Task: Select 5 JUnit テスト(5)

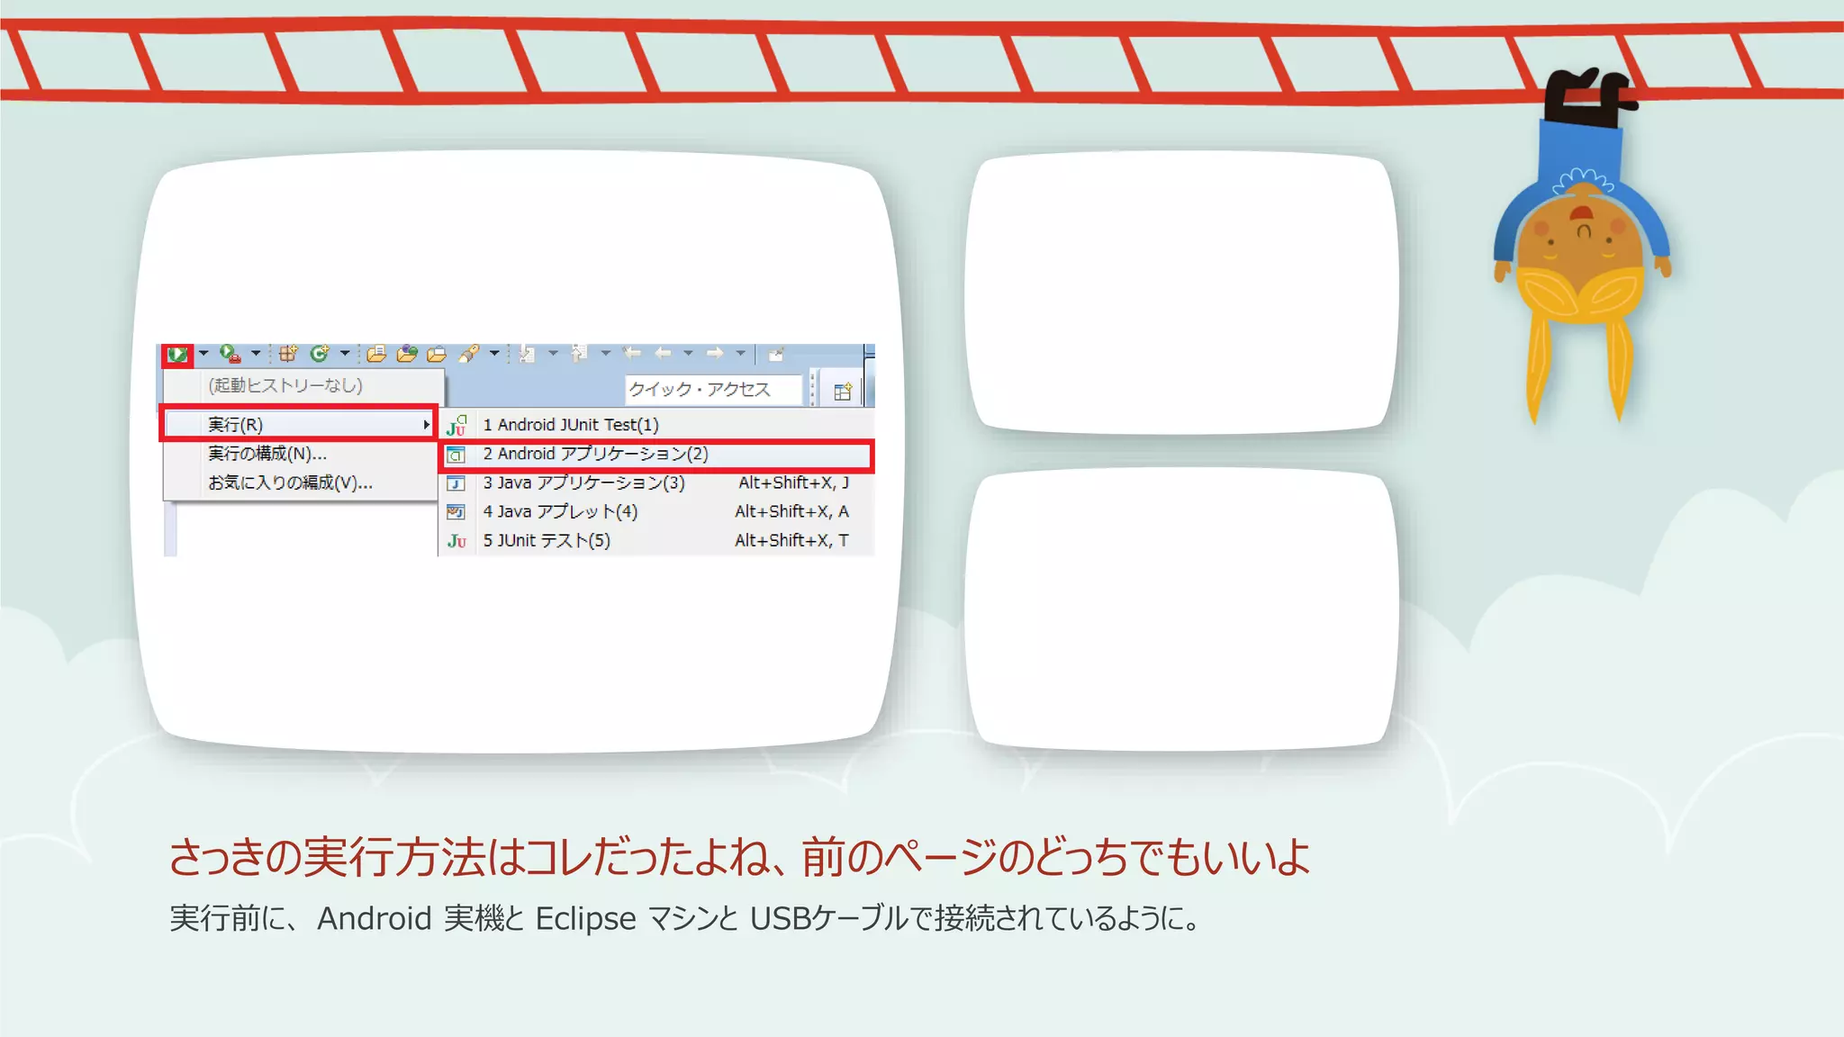Action: tap(656, 540)
